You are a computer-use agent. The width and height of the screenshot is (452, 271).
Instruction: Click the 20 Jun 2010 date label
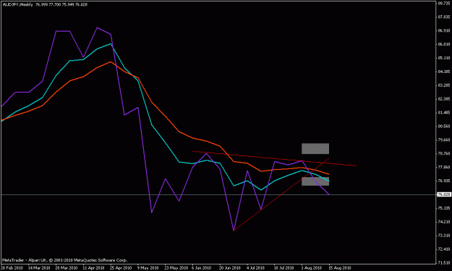230,268
